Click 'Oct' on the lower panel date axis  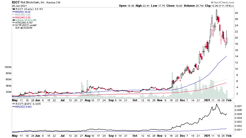click(135, 136)
